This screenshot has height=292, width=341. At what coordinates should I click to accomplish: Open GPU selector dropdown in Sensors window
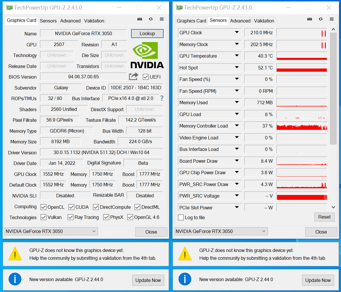click(x=221, y=231)
